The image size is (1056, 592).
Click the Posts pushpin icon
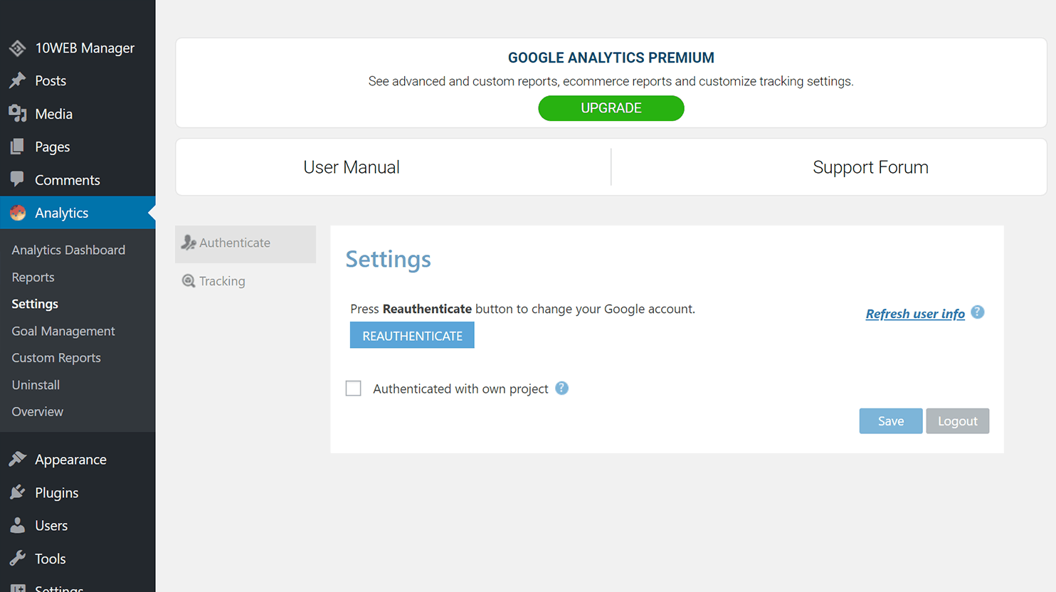[18, 80]
